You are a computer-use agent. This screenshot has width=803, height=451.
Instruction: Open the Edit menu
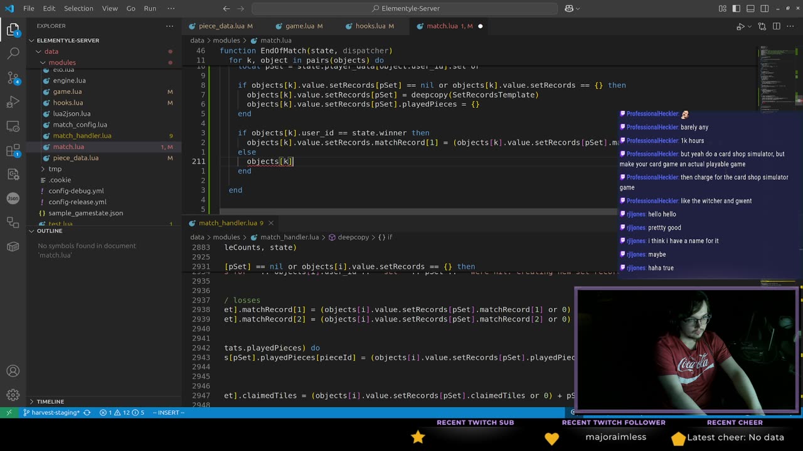(x=50, y=8)
